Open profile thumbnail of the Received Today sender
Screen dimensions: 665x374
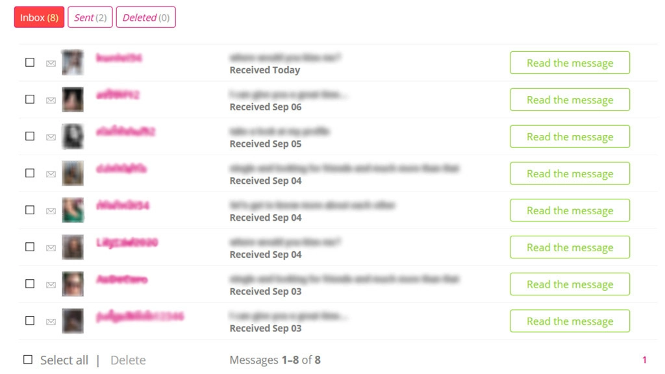pos(73,63)
